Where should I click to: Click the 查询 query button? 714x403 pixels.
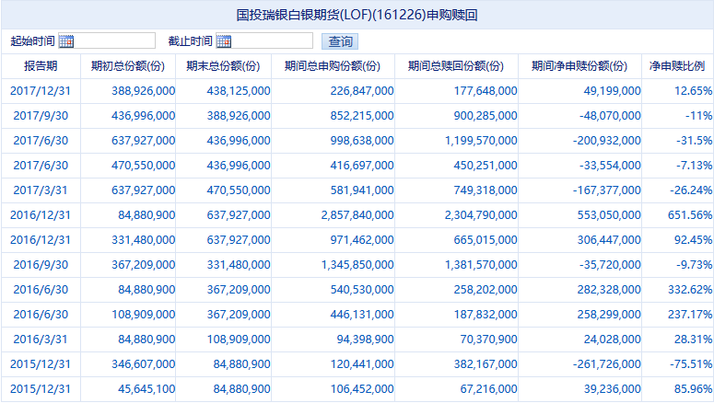pos(340,41)
